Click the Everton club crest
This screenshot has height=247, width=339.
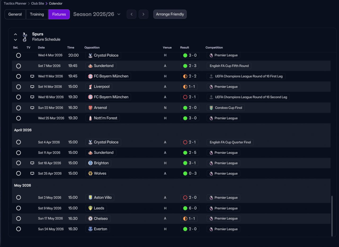[x=90, y=229]
